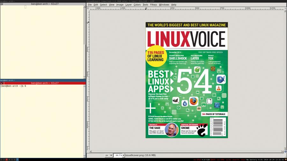Click the GNOME foot logo on the cover
The width and height of the screenshot is (287, 161).
[202, 130]
